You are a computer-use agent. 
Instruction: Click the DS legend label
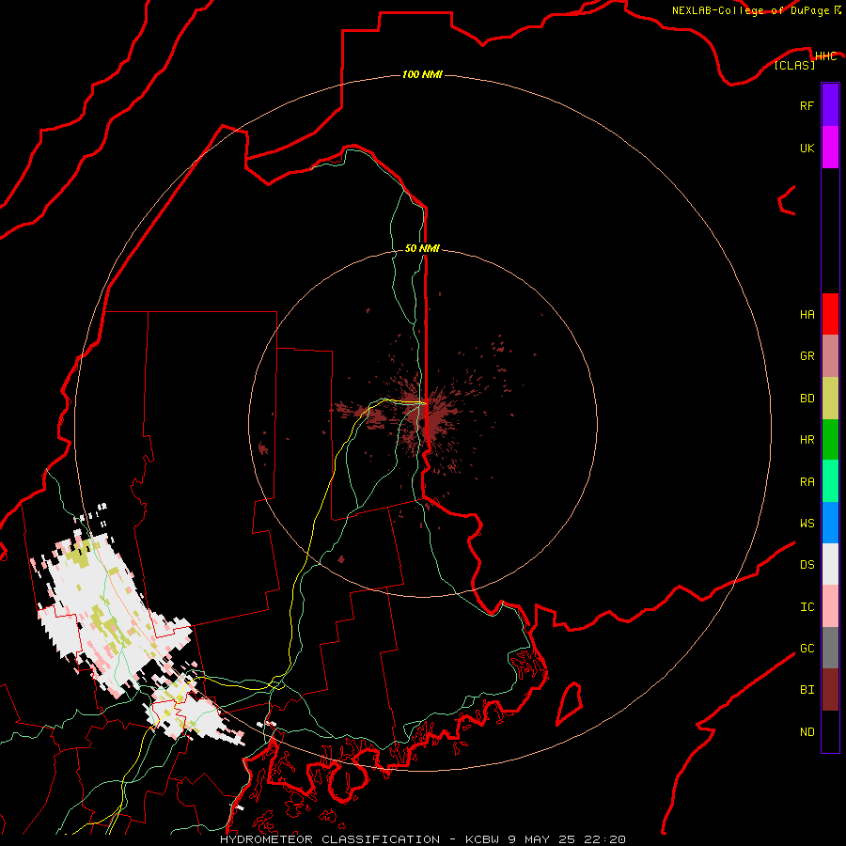point(807,565)
